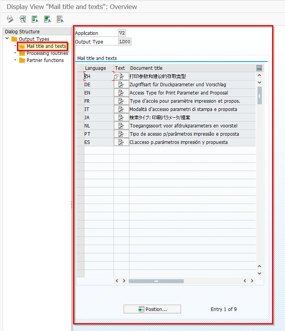Open the text editor icon for NL row
Image resolution: width=285 pixels, height=331 pixels.
pos(121,125)
